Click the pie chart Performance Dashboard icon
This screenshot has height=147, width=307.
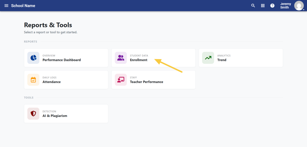pos(33,58)
